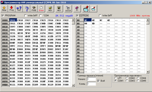Click program memory scrollbar up arrow
Viewport: 152px width, 92px height.
(x=73, y=20)
